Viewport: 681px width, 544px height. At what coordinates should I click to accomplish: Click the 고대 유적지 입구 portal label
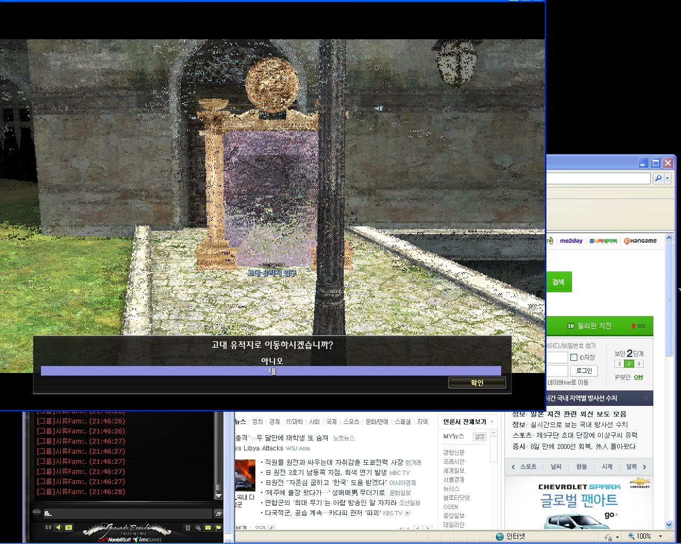click(x=272, y=273)
